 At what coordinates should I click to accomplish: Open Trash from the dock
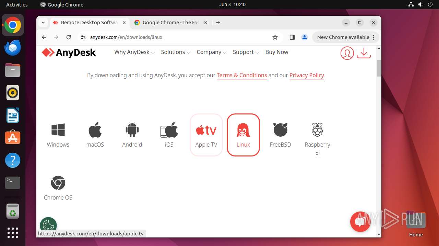13,211
